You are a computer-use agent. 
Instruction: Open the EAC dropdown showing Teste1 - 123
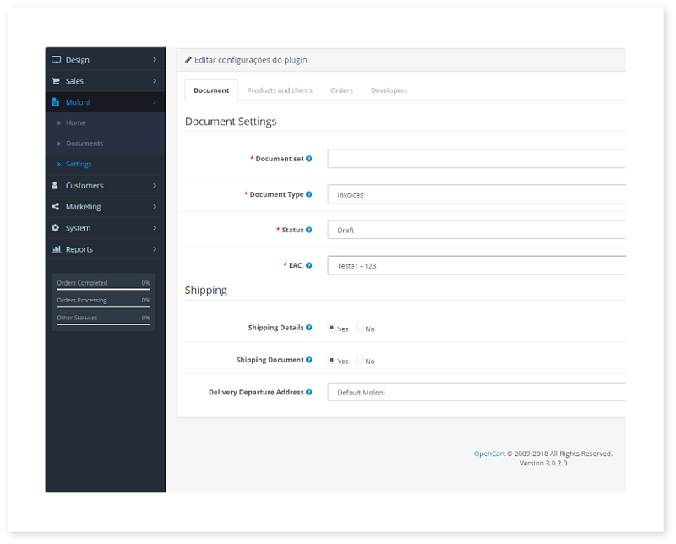pos(477,265)
